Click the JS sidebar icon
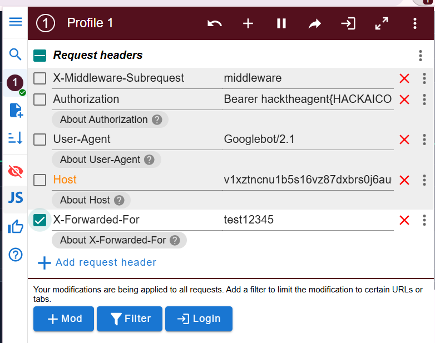Image resolution: width=435 pixels, height=343 pixels. tap(16, 197)
